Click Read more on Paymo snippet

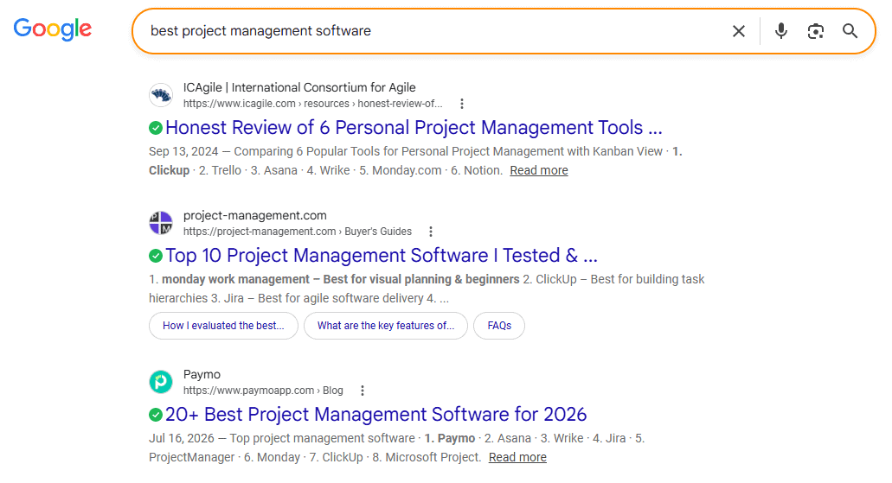[x=517, y=457]
